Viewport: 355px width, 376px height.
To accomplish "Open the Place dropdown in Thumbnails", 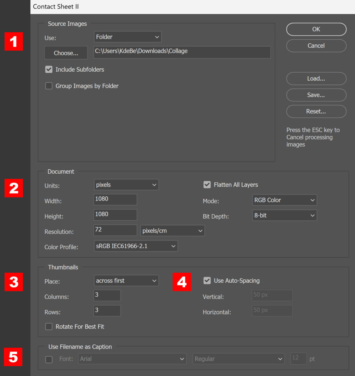I will click(x=126, y=280).
